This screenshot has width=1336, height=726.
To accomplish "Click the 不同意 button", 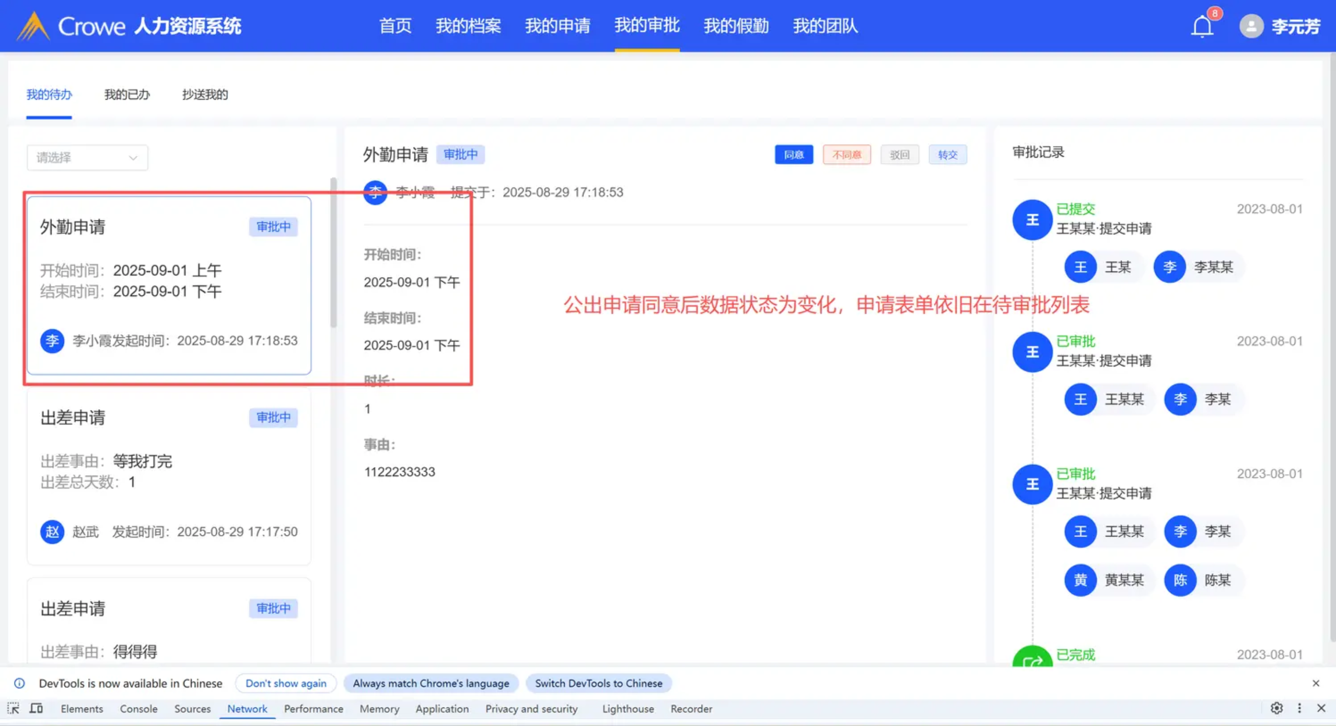I will click(x=846, y=154).
